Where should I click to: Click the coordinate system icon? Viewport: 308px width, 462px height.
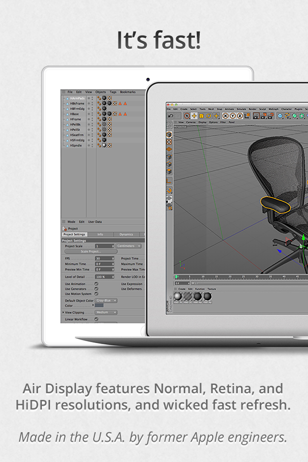247,116
